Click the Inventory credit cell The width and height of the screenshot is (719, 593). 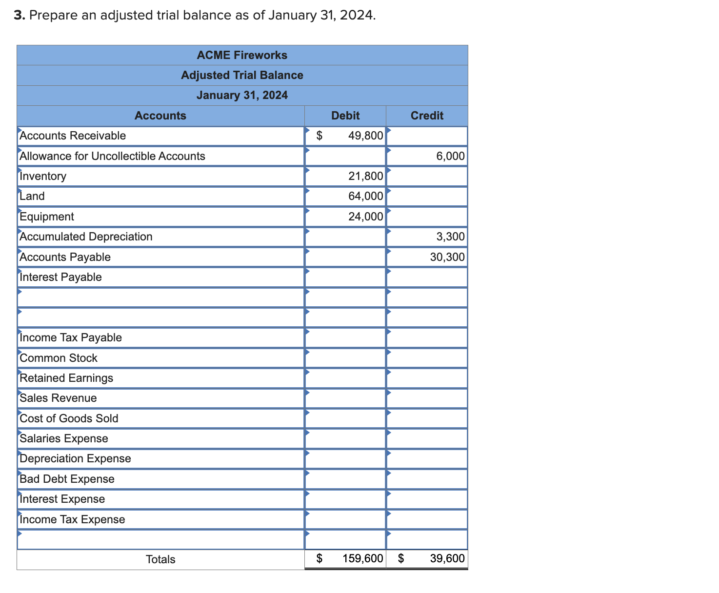[427, 176]
